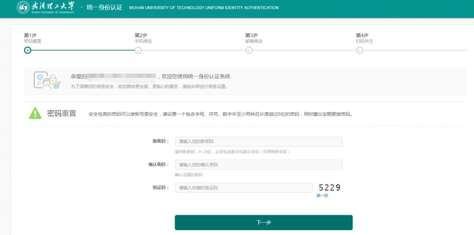Viewport: 474px width, 235px height.
Task: Focus the 确认密码 input field
Action: click(258, 164)
